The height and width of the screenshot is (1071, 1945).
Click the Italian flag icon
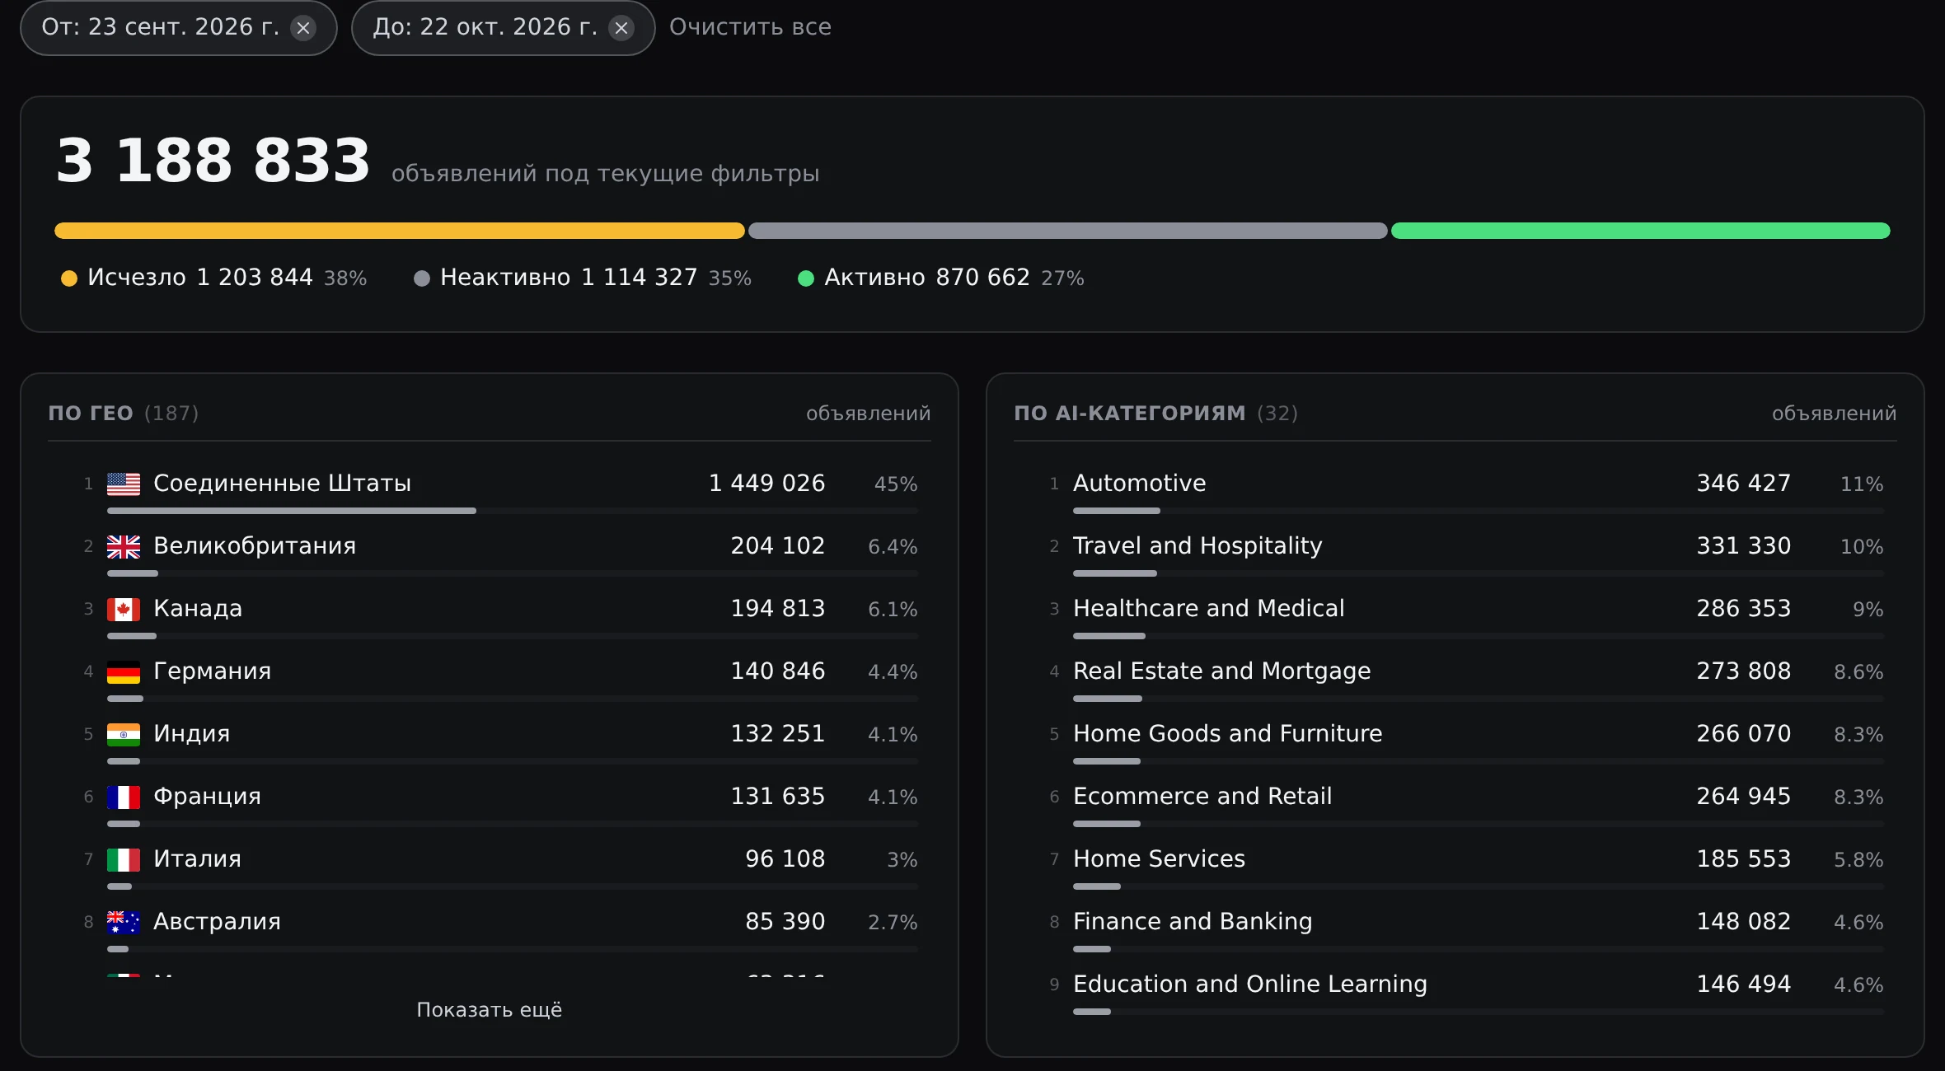[x=124, y=859]
